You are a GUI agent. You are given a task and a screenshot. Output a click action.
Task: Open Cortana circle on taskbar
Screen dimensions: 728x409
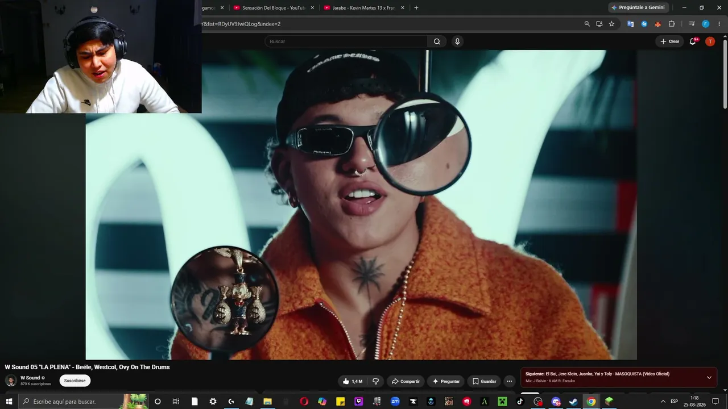pyautogui.click(x=158, y=402)
